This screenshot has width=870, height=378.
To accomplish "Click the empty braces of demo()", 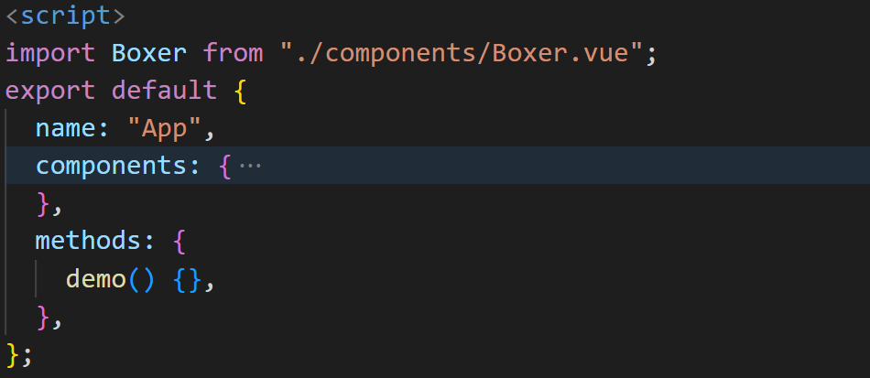I will click(187, 279).
